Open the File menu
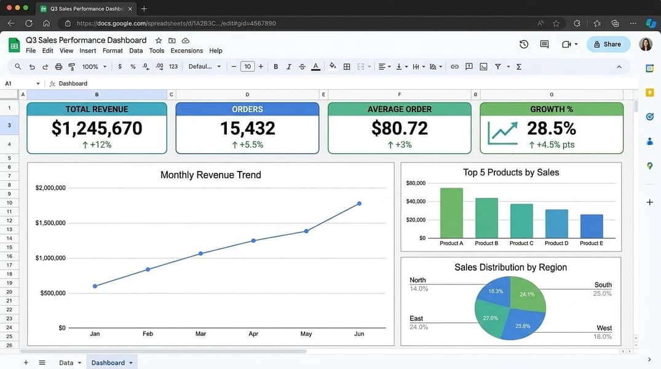661x369 pixels. pyautogui.click(x=31, y=50)
